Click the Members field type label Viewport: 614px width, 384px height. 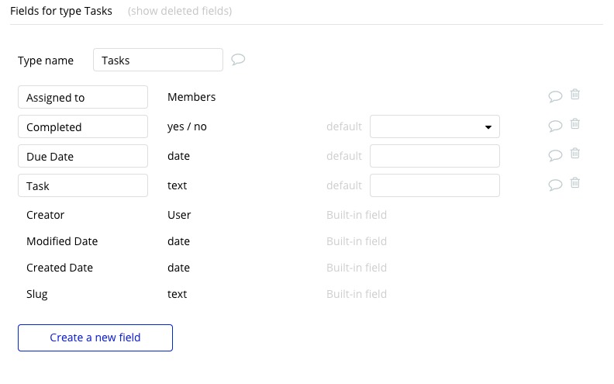(x=191, y=97)
